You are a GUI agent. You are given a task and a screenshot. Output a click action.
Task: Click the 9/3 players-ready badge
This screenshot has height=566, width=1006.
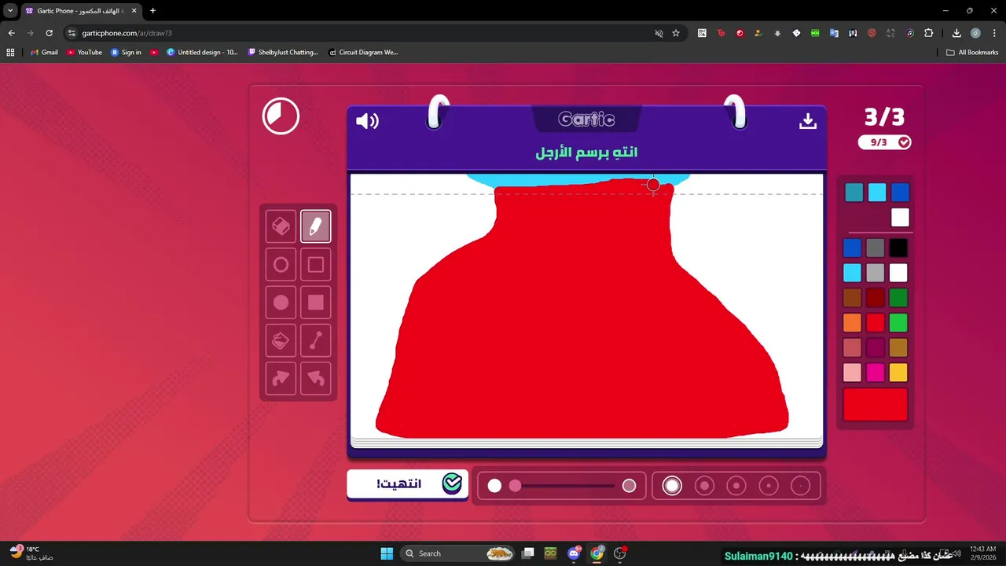click(x=885, y=142)
